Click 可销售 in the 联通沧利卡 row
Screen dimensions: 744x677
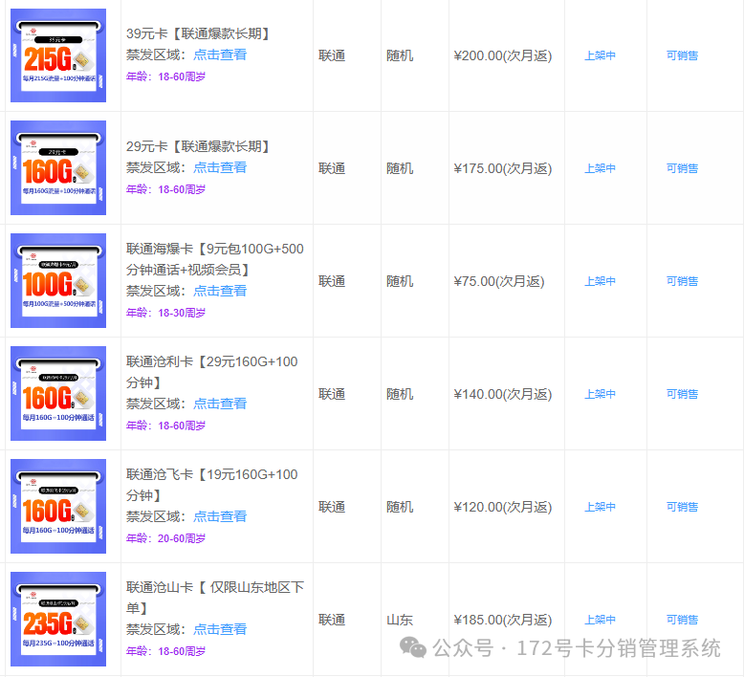[x=682, y=394]
